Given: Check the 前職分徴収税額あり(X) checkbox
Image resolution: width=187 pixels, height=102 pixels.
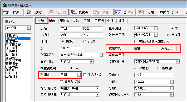Looking at the screenshot, I should tap(136, 41).
